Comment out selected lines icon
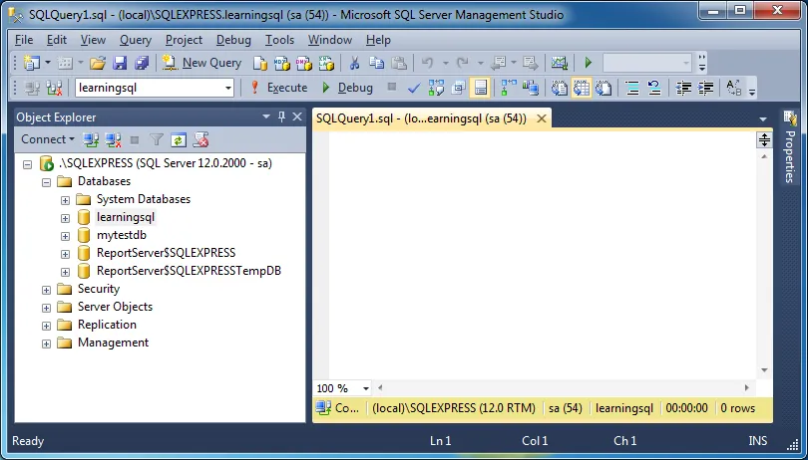 pyautogui.click(x=632, y=88)
